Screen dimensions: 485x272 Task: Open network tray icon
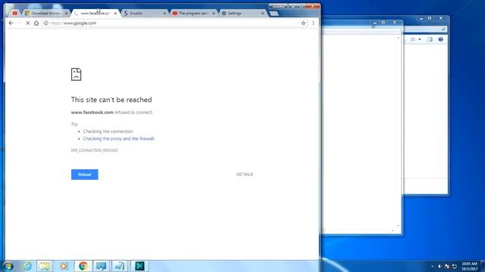tap(455, 266)
